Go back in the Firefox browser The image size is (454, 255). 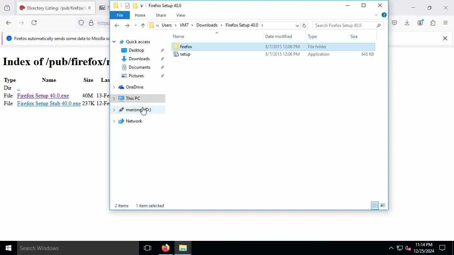point(9,23)
